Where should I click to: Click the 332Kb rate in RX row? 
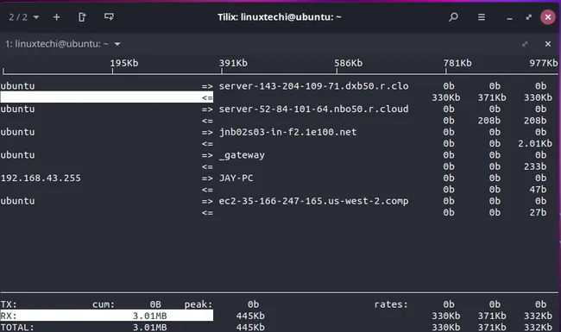coord(538,316)
